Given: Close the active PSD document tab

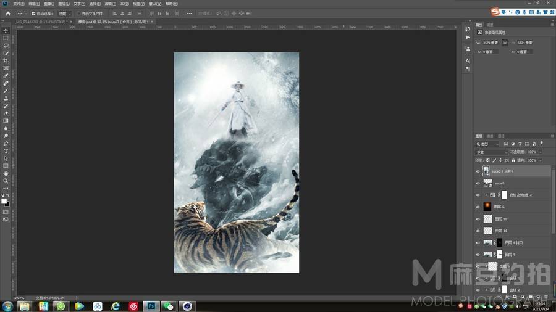Looking at the screenshot, I should [x=152, y=22].
